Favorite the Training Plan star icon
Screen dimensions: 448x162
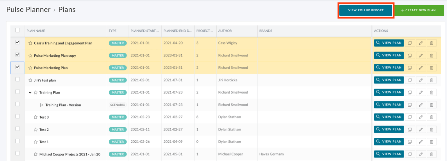[35, 93]
